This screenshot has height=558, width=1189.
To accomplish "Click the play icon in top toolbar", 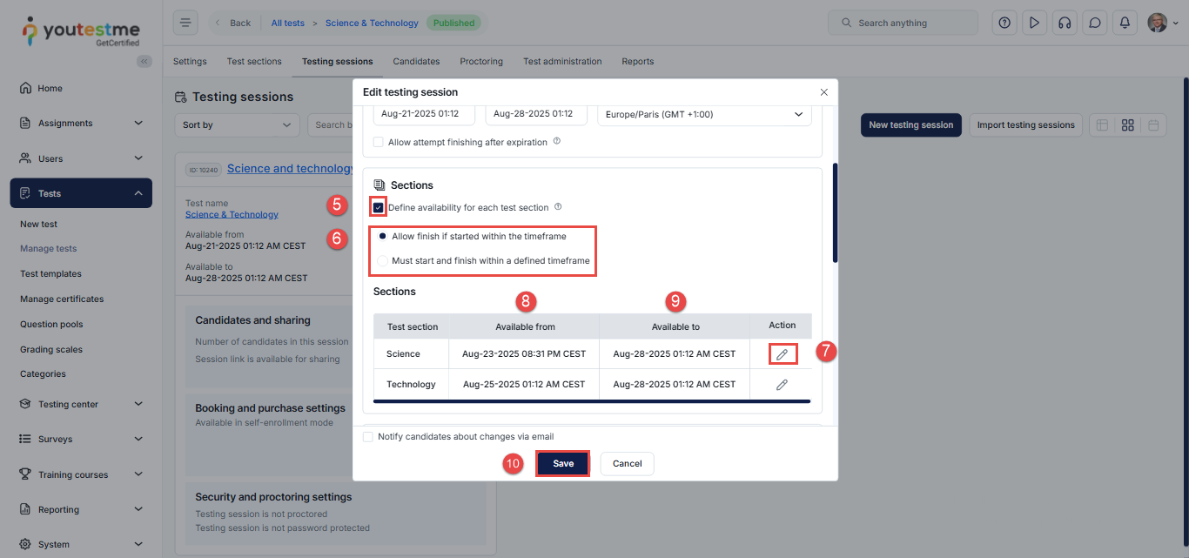I will click(1034, 24).
